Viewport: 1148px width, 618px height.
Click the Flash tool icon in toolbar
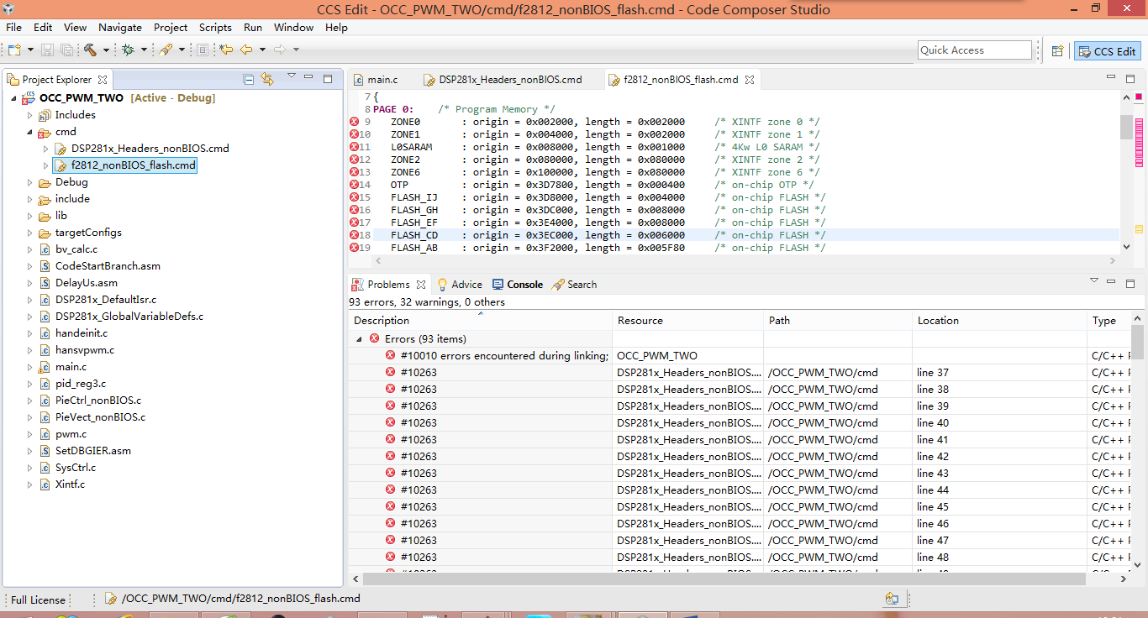click(166, 49)
